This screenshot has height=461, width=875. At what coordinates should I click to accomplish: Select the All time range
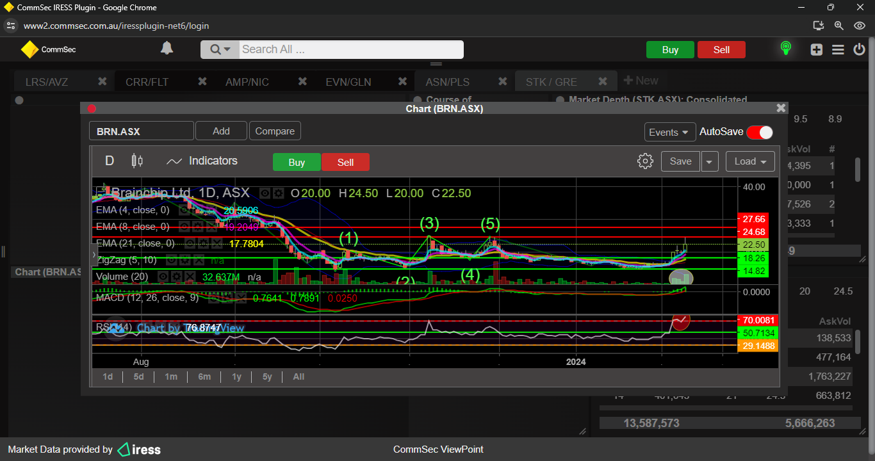pos(298,376)
